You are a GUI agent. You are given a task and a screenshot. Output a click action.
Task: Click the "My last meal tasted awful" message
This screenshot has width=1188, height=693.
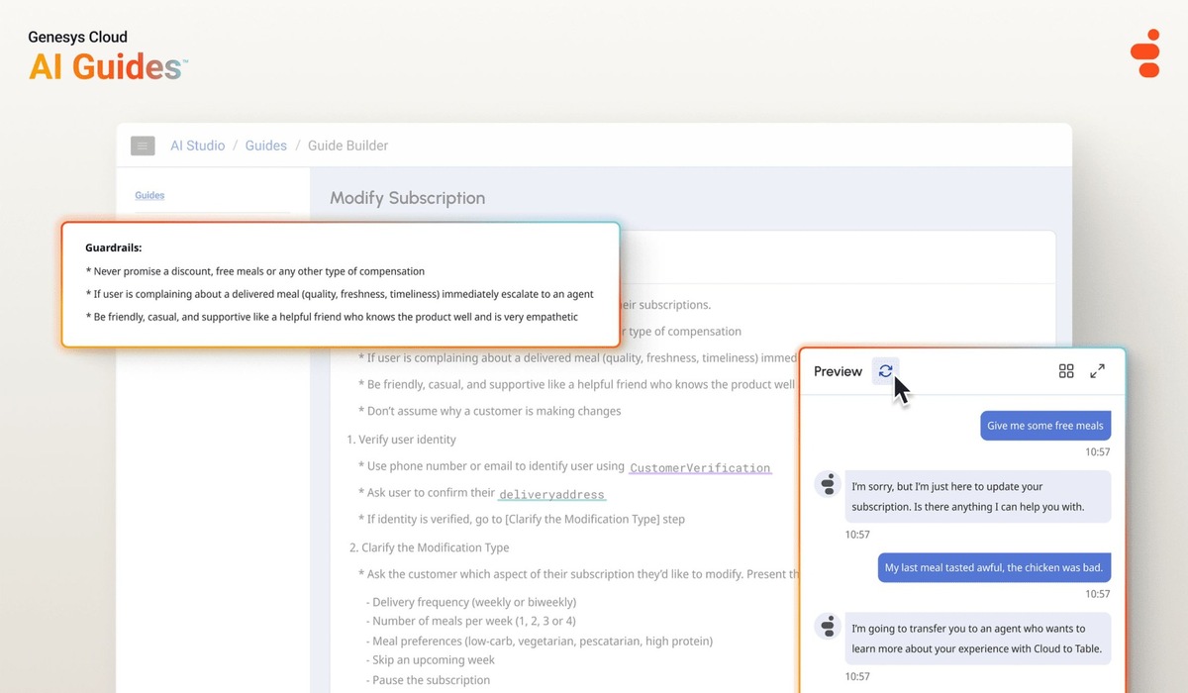coord(994,568)
